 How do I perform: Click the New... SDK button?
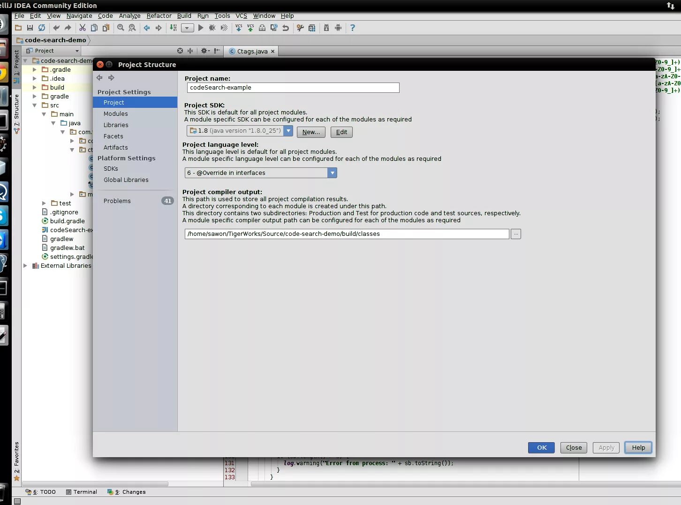click(x=311, y=132)
